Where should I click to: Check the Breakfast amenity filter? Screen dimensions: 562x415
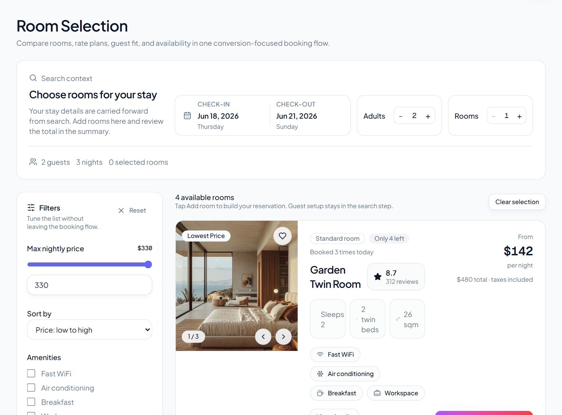31,402
